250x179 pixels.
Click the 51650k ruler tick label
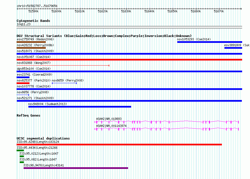172,11
